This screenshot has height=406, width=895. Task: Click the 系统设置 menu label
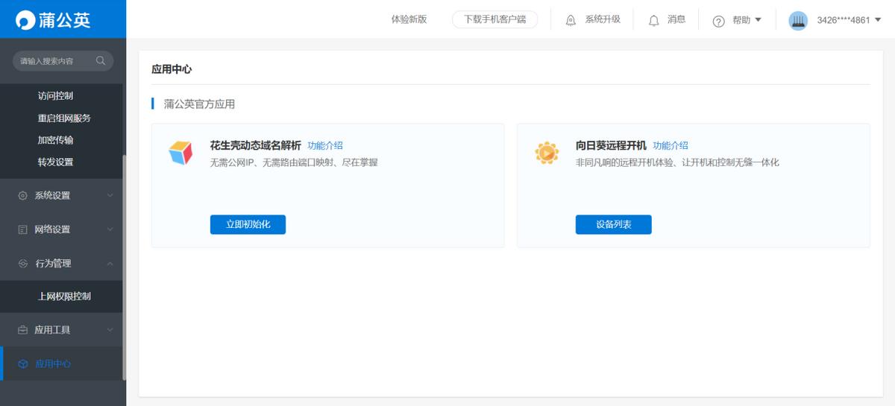(x=52, y=195)
